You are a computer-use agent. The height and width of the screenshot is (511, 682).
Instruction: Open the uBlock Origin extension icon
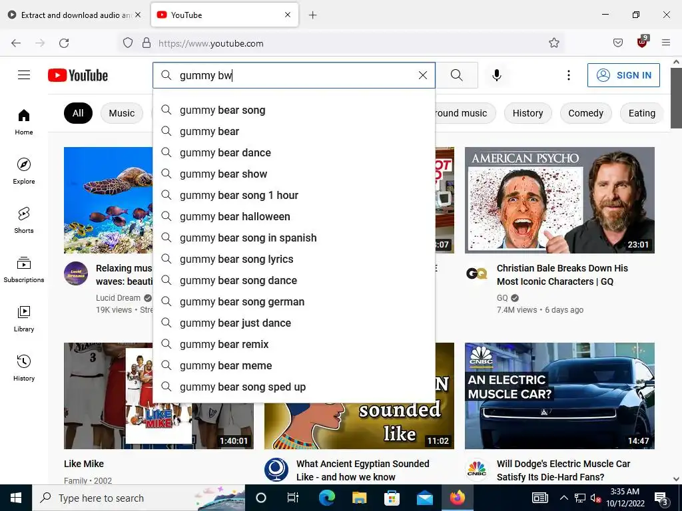pos(643,42)
